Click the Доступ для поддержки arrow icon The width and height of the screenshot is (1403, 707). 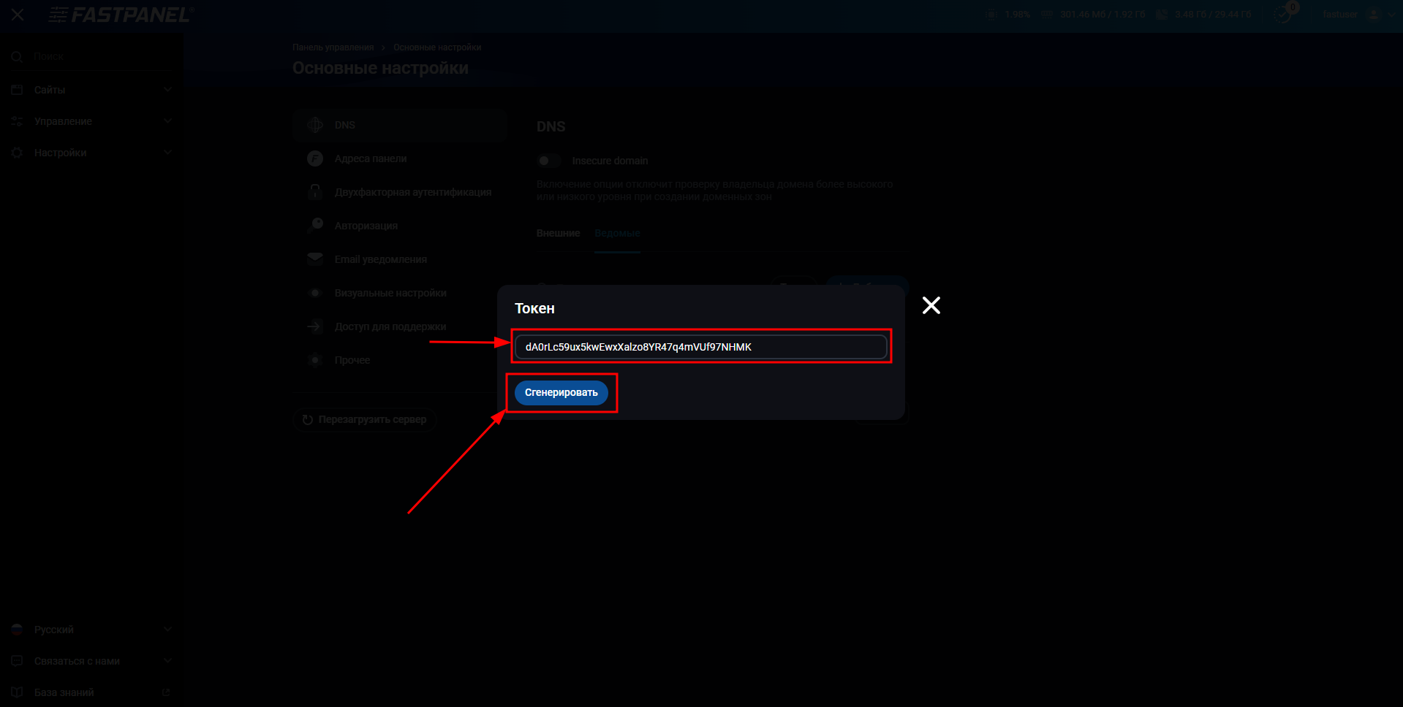[x=315, y=326]
